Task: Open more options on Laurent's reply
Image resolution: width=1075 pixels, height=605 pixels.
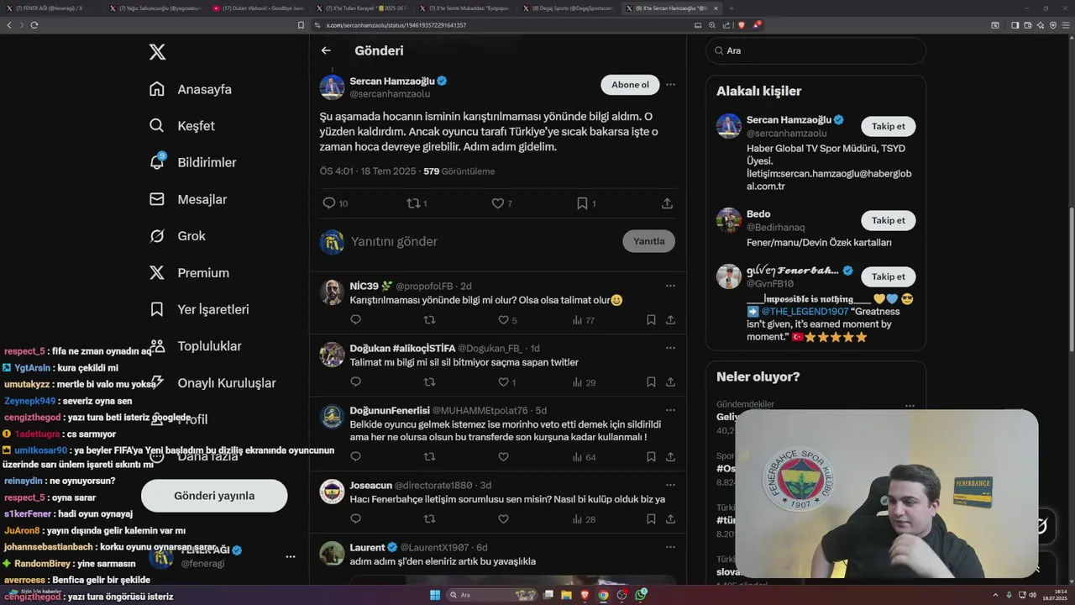Action: point(670,547)
